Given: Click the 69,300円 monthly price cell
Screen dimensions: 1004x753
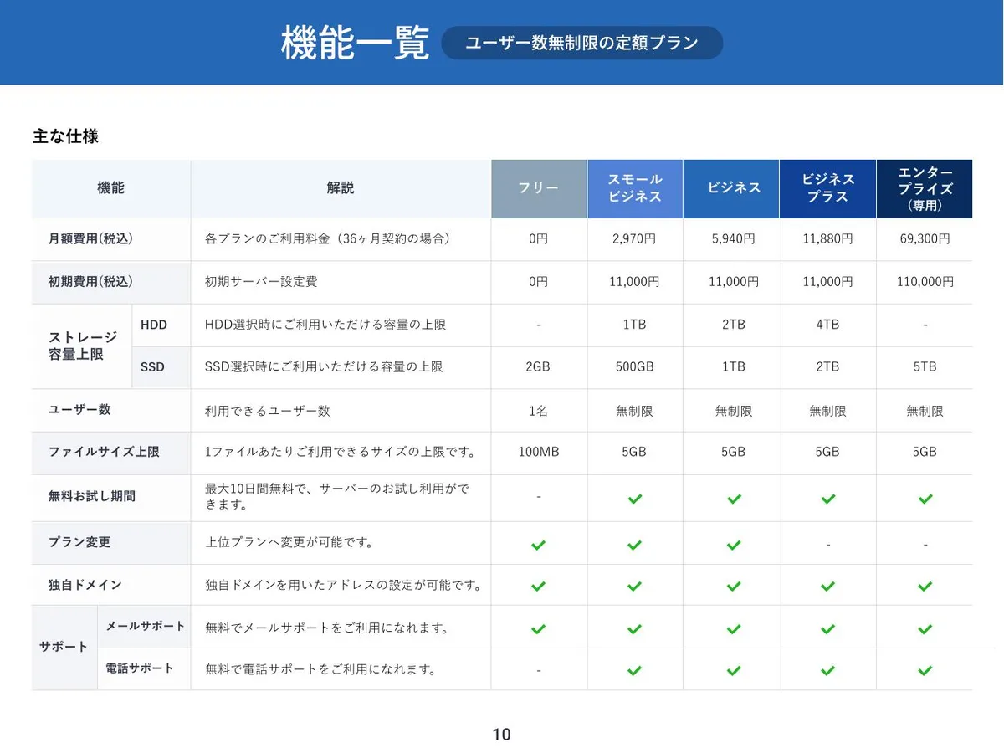Looking at the screenshot, I should tap(925, 239).
